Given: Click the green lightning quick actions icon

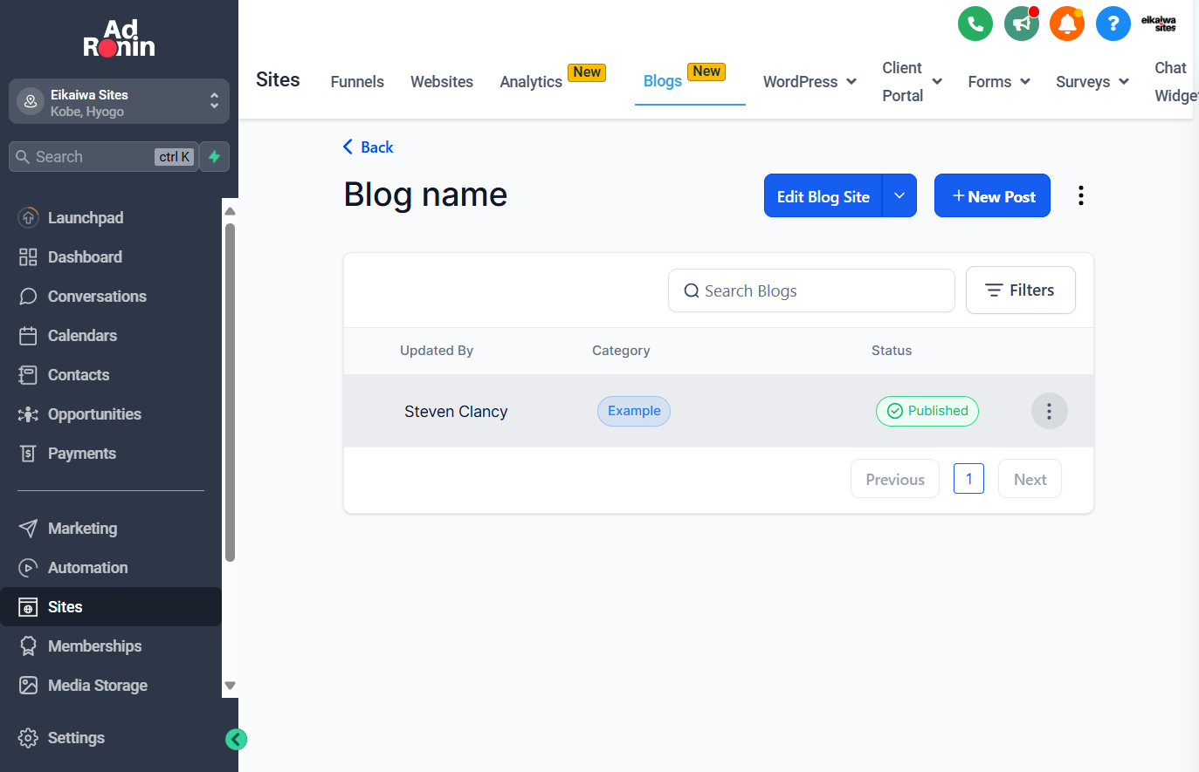Looking at the screenshot, I should (214, 157).
